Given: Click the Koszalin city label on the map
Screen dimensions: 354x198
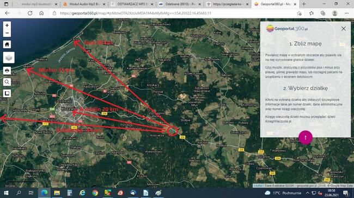Looking at the screenshot, I should pyautogui.click(x=69, y=108).
